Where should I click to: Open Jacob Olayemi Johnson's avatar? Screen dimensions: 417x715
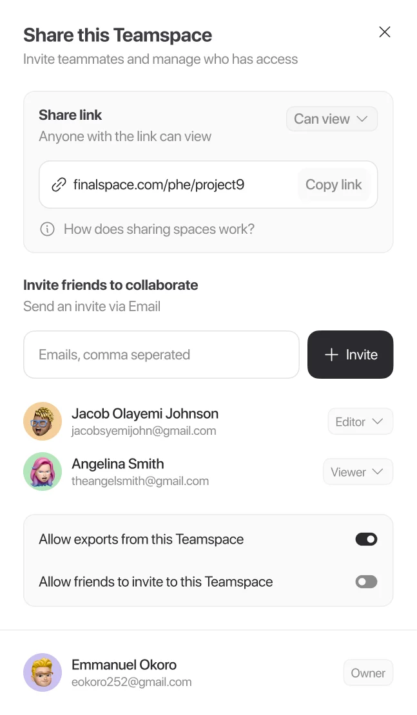(x=43, y=421)
